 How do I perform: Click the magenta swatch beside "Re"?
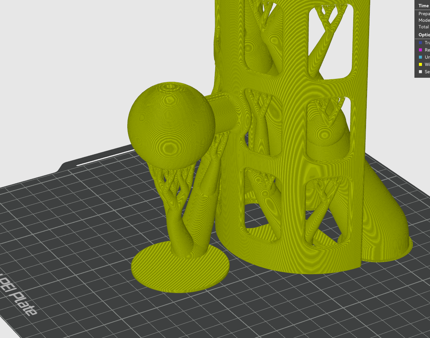(420, 50)
